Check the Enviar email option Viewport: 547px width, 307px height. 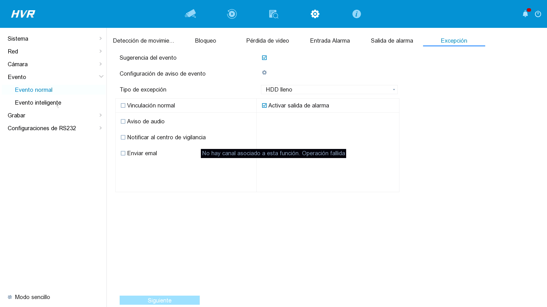123,153
